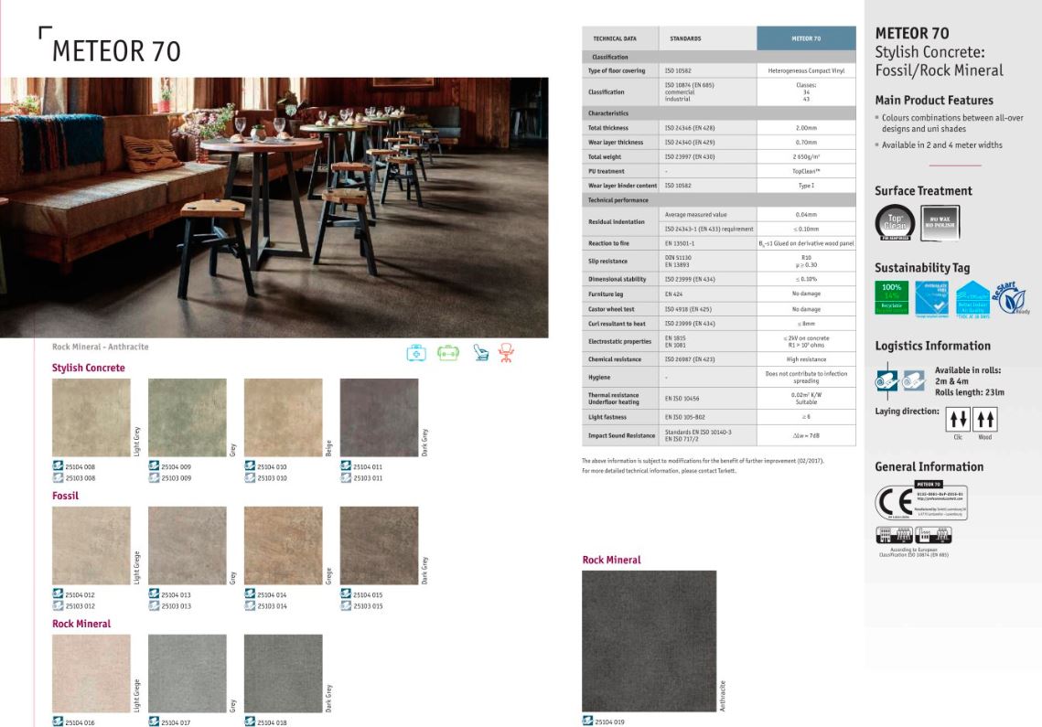1042x727 pixels.
Task: Click the "Rock Mineral - Anthracite" photo caption
Action: pos(101,347)
